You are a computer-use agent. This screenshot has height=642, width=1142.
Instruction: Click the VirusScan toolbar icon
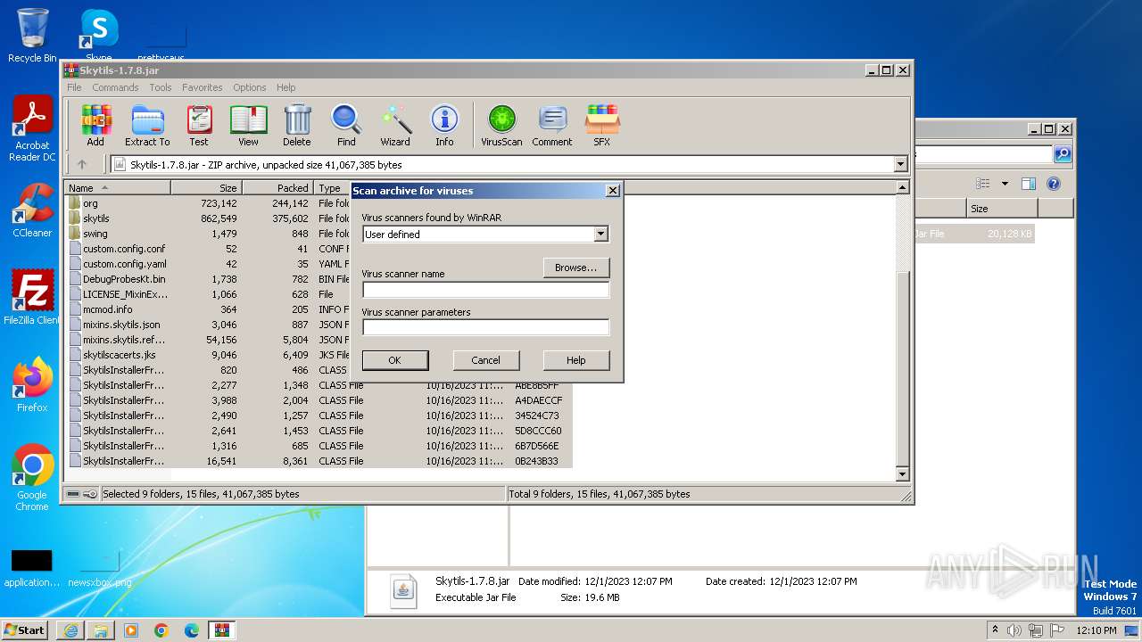501,125
